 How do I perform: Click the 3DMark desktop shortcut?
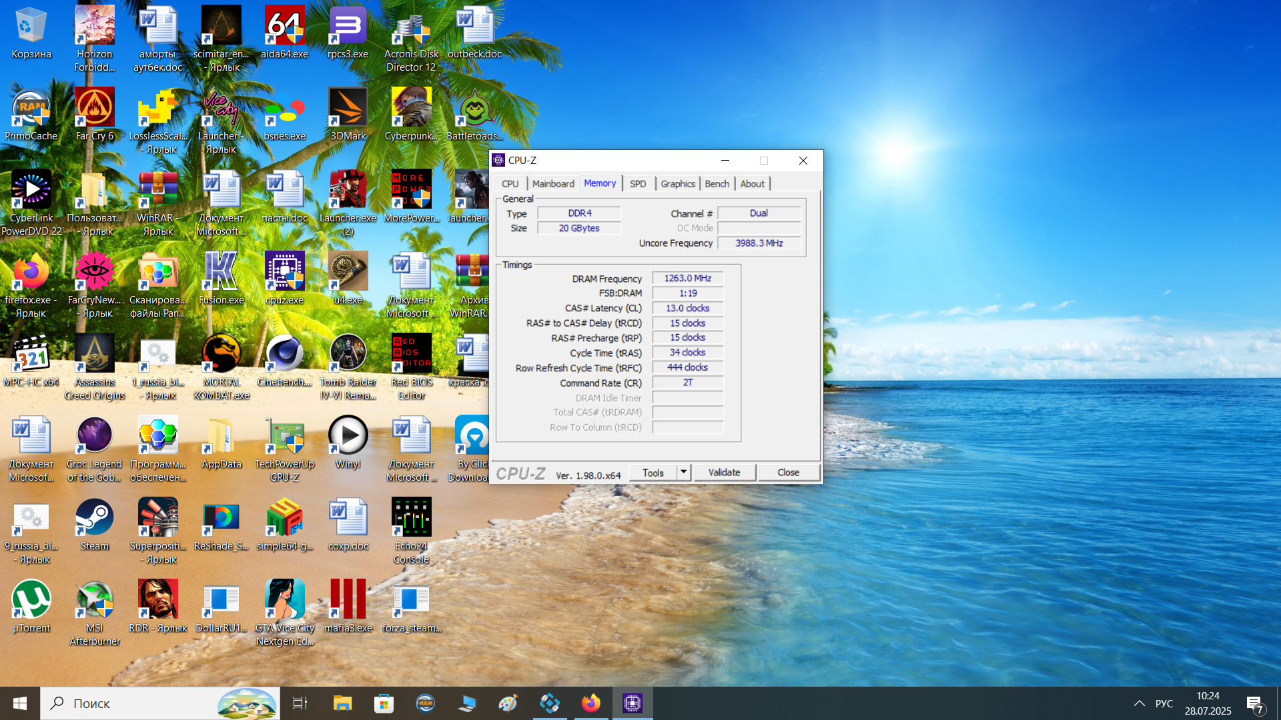tap(348, 109)
